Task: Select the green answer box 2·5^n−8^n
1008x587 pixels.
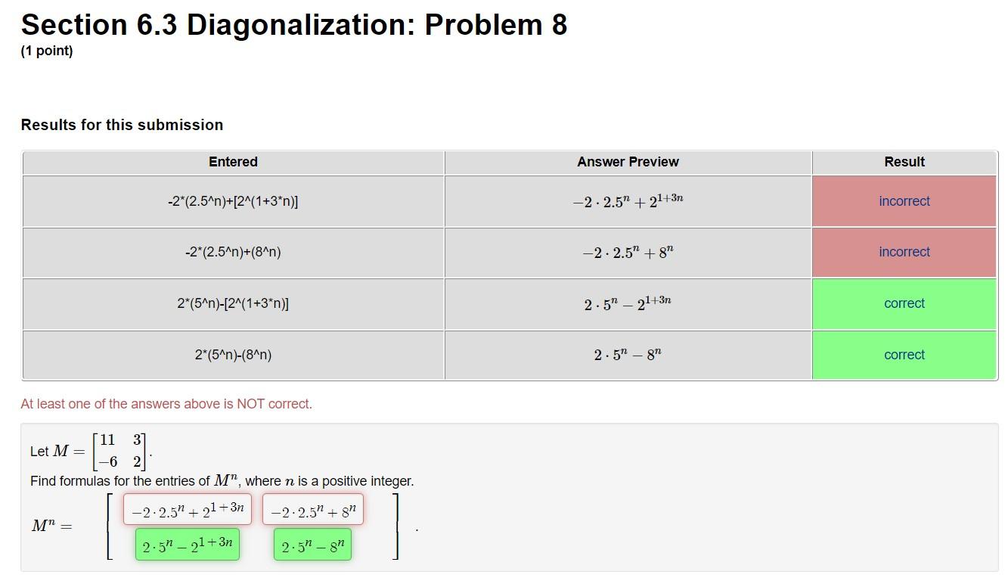Action: (312, 544)
